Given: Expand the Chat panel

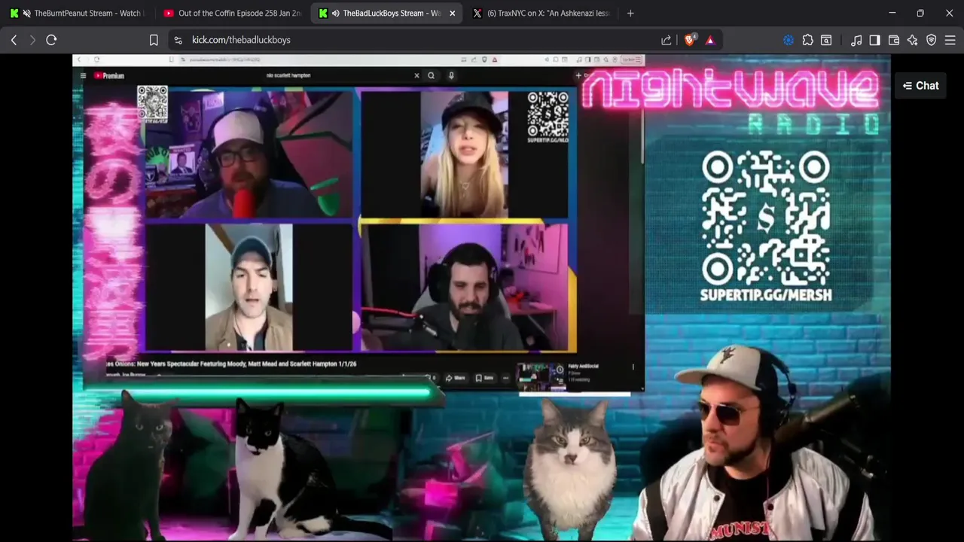Looking at the screenshot, I should click(920, 86).
